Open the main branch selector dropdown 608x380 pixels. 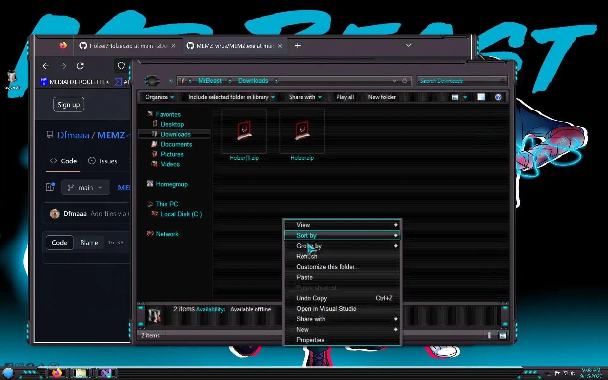[x=85, y=187]
